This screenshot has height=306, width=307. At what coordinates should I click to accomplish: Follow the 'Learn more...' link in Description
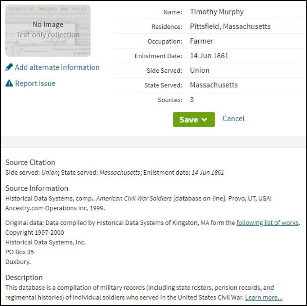(x=263, y=297)
